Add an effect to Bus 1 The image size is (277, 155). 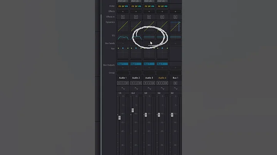click(175, 12)
